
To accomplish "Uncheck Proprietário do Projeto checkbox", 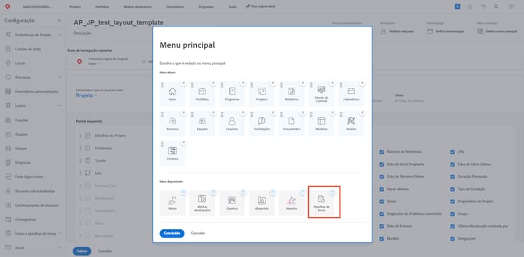I will point(453,201).
